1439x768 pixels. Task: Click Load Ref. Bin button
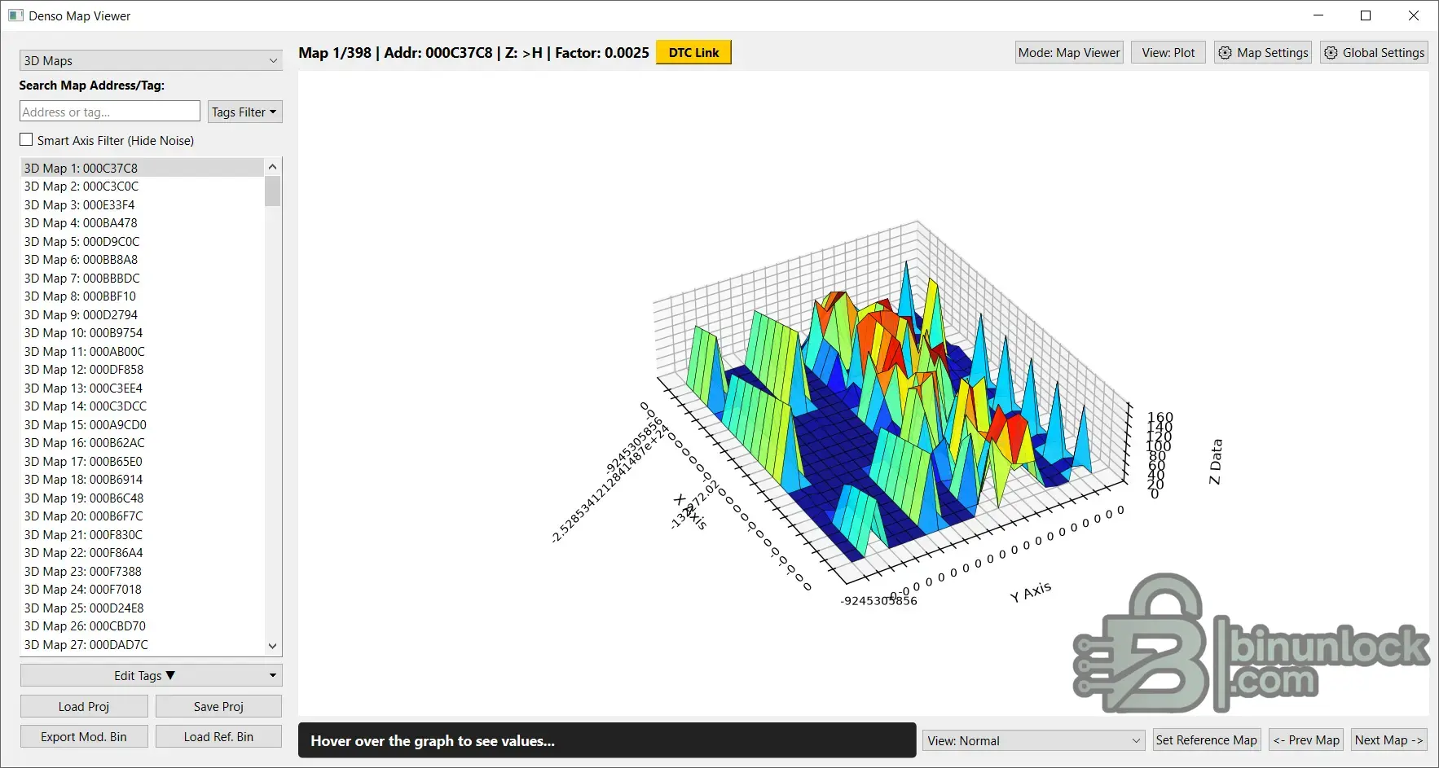click(218, 736)
